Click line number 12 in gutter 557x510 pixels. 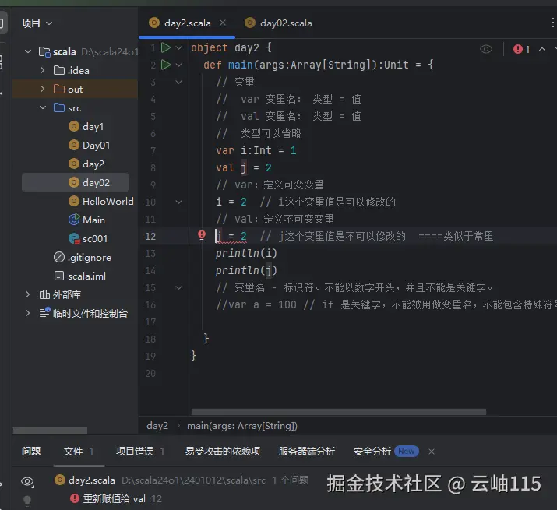coord(150,236)
